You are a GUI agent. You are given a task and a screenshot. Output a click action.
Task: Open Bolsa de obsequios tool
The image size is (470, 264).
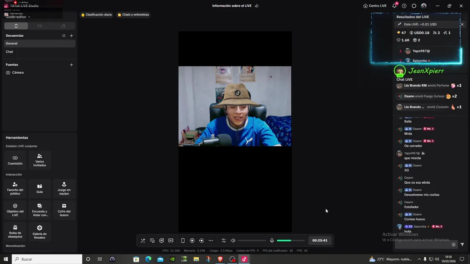pos(15,232)
